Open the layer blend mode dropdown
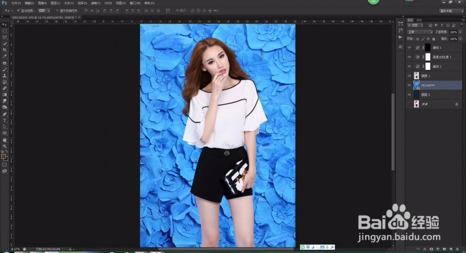Screen dimensions: 466x253 coord(420,32)
